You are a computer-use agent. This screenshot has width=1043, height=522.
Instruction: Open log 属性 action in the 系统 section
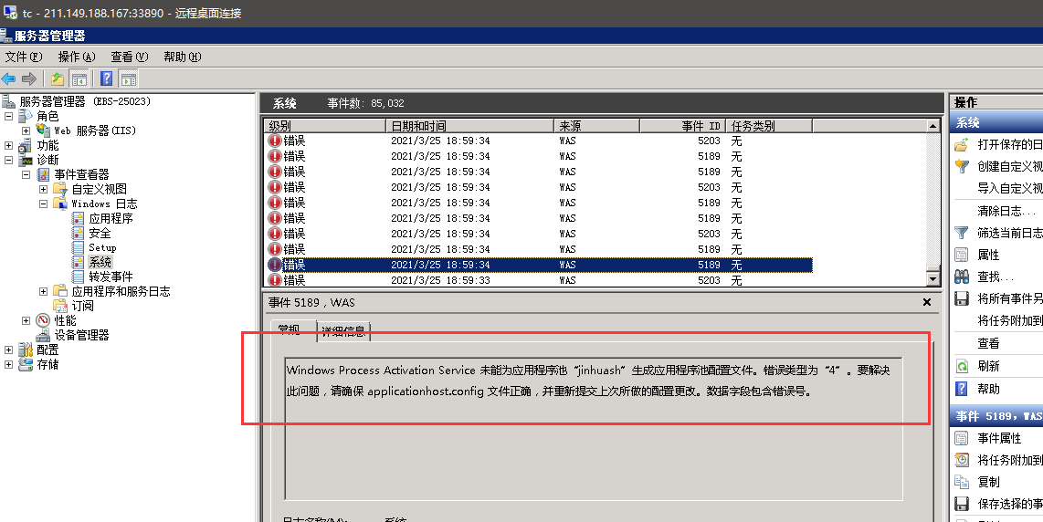(x=988, y=255)
